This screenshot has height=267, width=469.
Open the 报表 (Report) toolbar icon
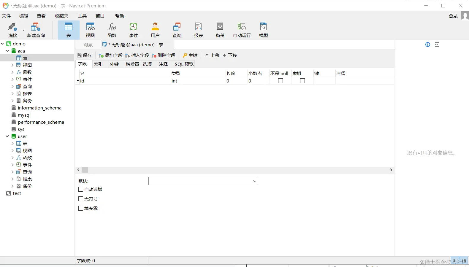(x=199, y=30)
